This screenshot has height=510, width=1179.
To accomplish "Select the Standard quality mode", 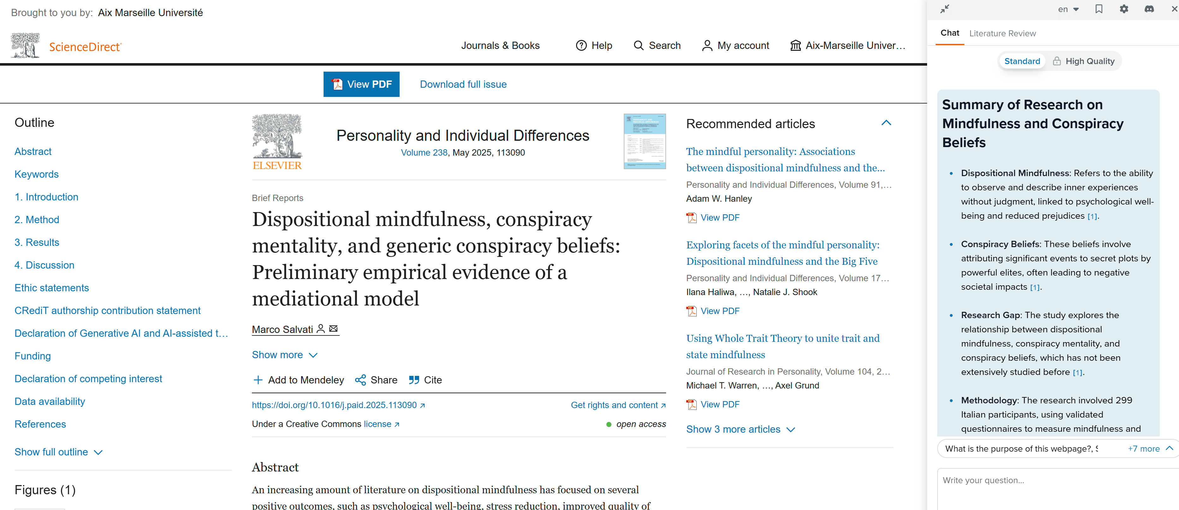I will pos(1021,61).
